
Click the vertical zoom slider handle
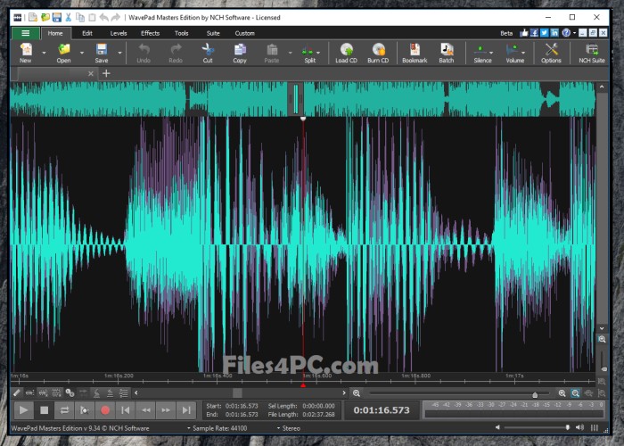604,369
